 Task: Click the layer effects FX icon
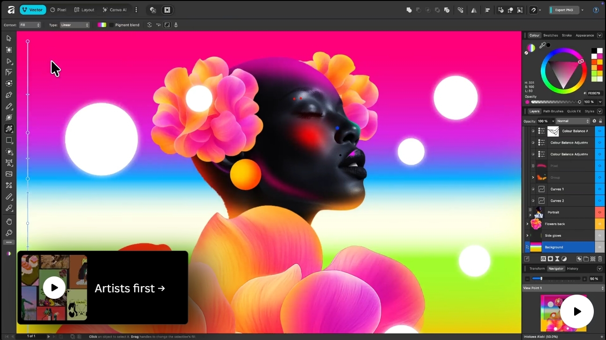tap(544, 259)
